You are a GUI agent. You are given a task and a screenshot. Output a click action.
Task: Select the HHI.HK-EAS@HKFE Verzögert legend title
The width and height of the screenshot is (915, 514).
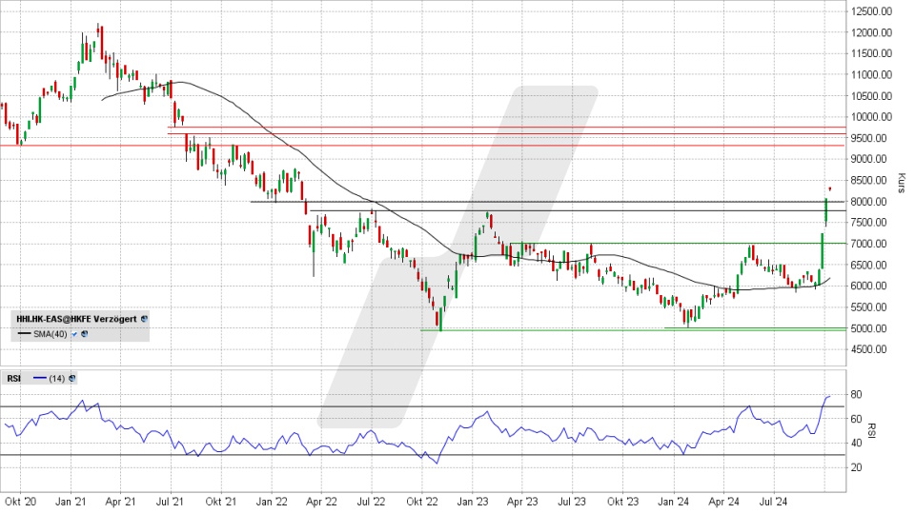(76, 319)
